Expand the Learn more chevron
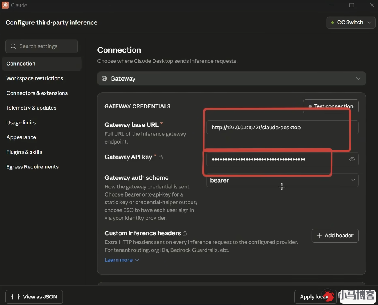The height and width of the screenshot is (305, 378). point(137,260)
